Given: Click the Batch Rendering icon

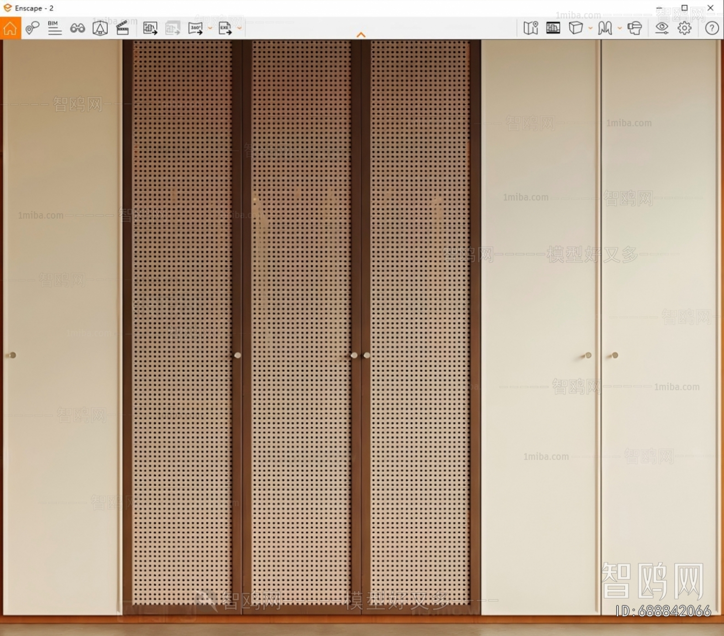Looking at the screenshot, I should tap(173, 28).
